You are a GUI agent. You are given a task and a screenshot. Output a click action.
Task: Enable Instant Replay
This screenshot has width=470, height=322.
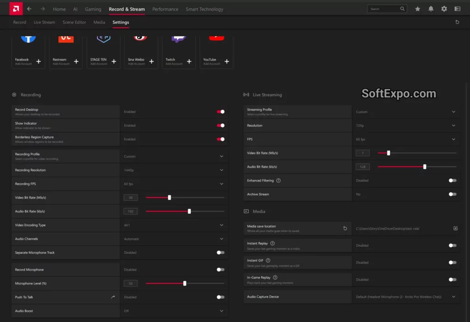pyautogui.click(x=452, y=245)
